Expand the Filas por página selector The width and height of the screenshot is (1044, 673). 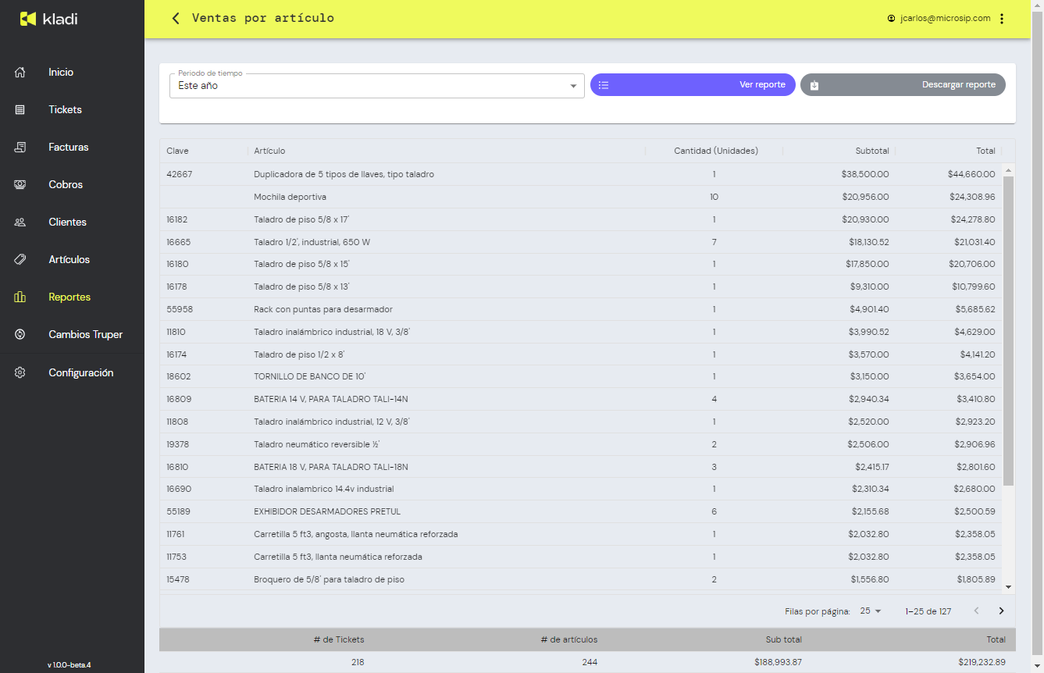click(x=871, y=611)
